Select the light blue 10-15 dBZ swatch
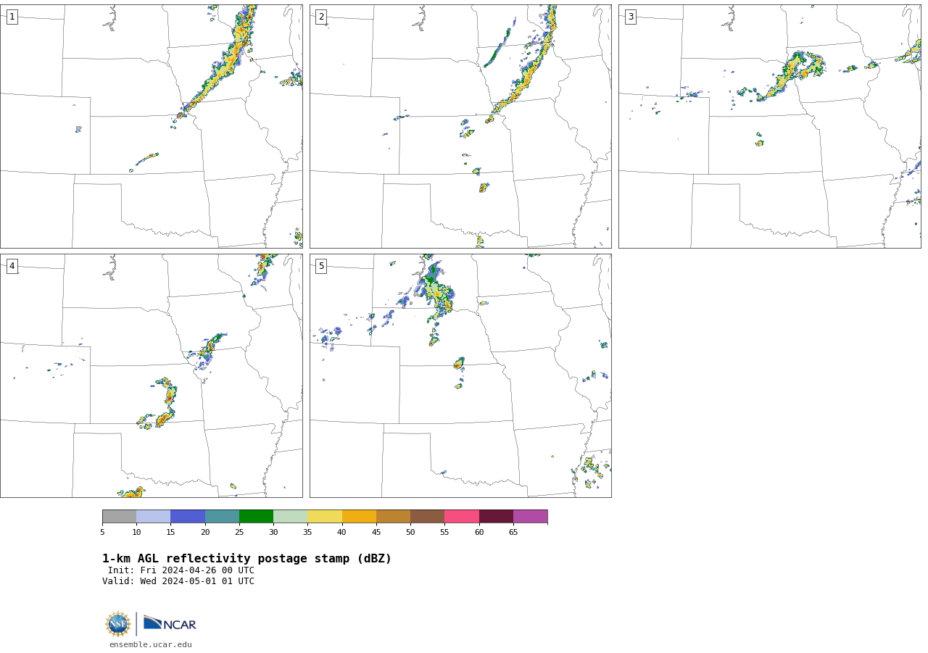This screenshot has width=928, height=653. click(154, 517)
